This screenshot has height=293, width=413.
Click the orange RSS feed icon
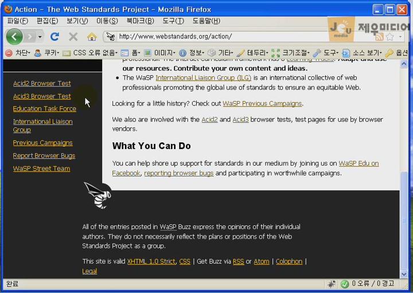tap(379, 37)
